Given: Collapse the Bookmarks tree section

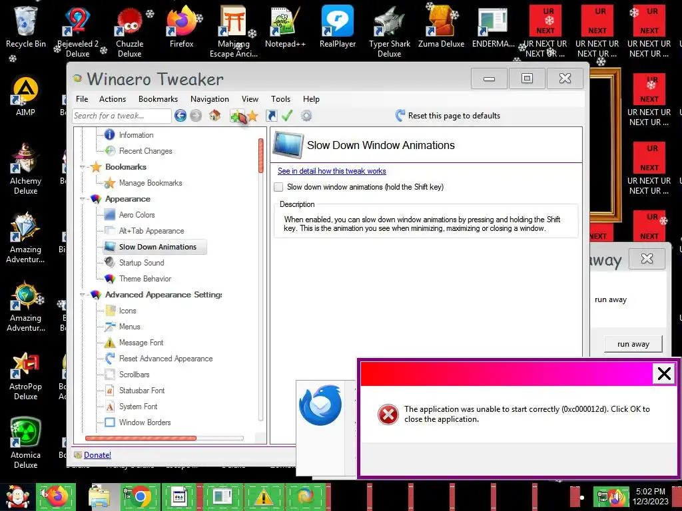Looking at the screenshot, I should [82, 167].
